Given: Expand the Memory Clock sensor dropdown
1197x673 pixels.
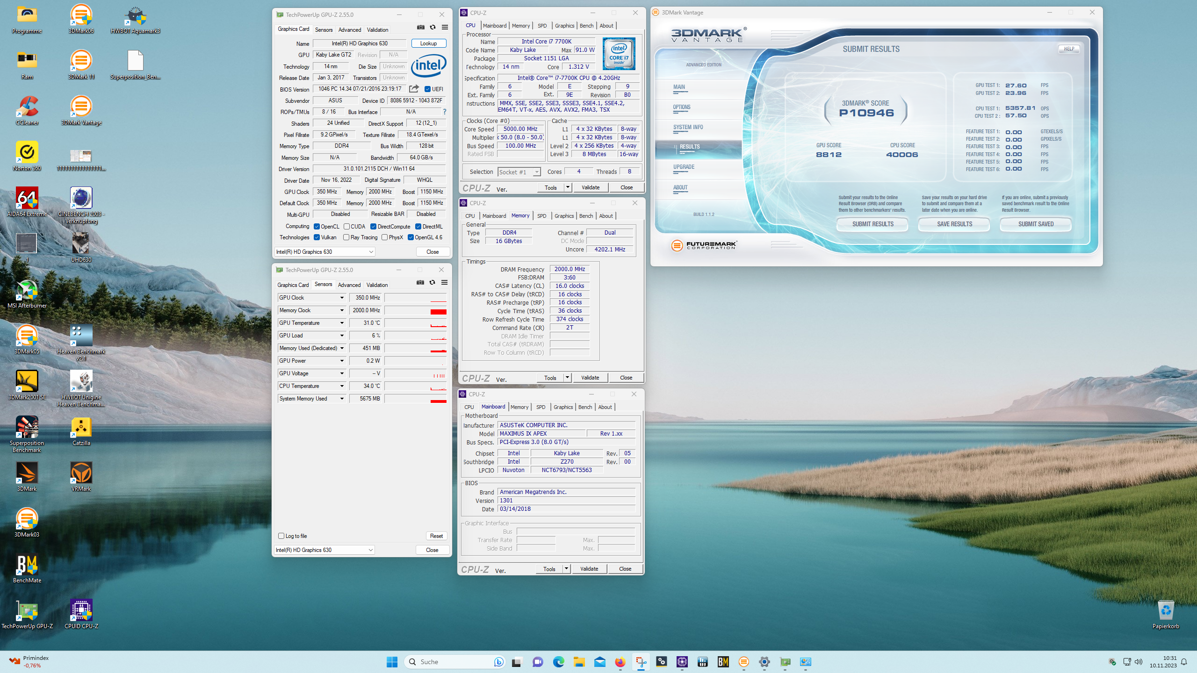Looking at the screenshot, I should tap(342, 310).
